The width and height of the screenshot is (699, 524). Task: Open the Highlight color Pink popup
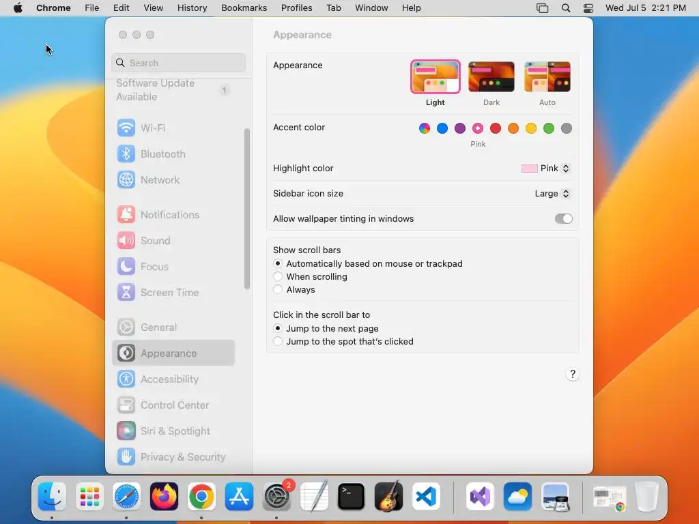(x=546, y=169)
